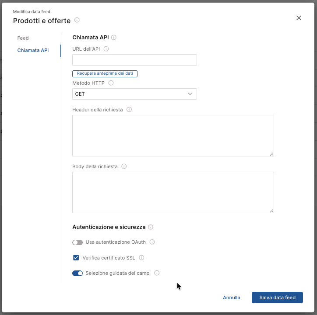The width and height of the screenshot is (317, 315).
Task: Click info icon beside Usa autenticazione OAuth
Action: tap(152, 242)
